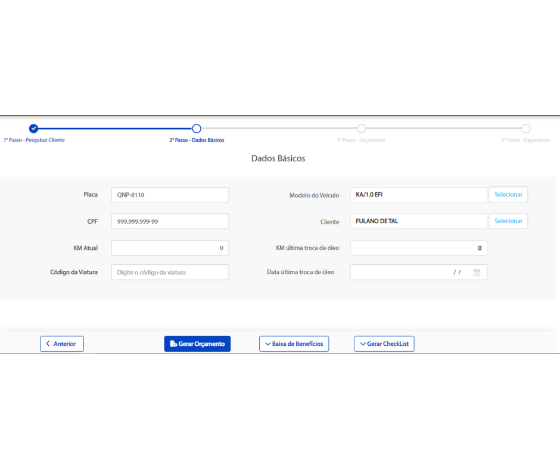
Task: Click the Anterior back button
Action: click(62, 344)
